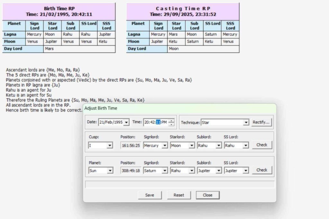Reset the birth time adjustments
329x219 pixels.
[179, 195]
